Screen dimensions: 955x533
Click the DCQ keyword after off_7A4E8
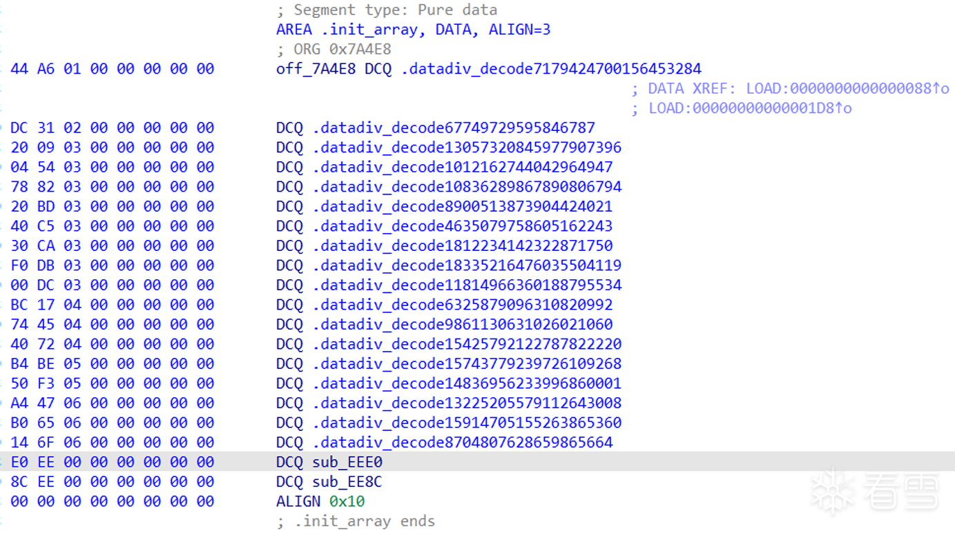click(x=378, y=69)
